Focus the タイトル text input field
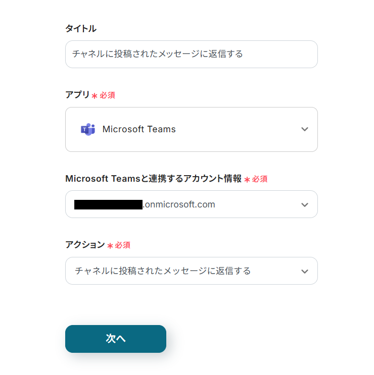Image resolution: width=374 pixels, height=375 pixels. coord(191,54)
